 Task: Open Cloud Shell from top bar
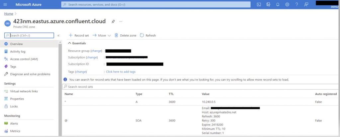click(x=259, y=5)
